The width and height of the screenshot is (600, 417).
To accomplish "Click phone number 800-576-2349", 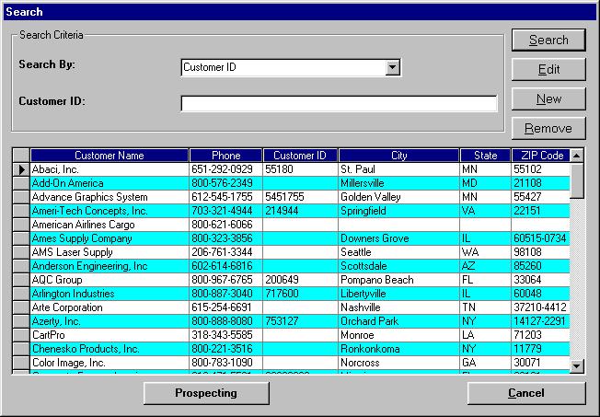I will [225, 183].
